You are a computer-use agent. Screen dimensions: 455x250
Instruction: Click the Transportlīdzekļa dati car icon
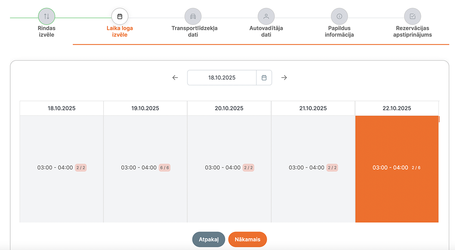pyautogui.click(x=193, y=16)
